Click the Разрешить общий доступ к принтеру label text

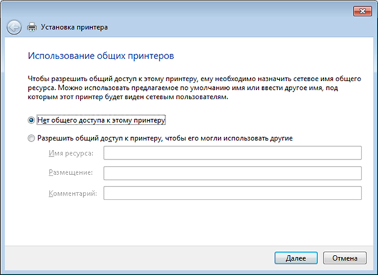[x=165, y=138]
